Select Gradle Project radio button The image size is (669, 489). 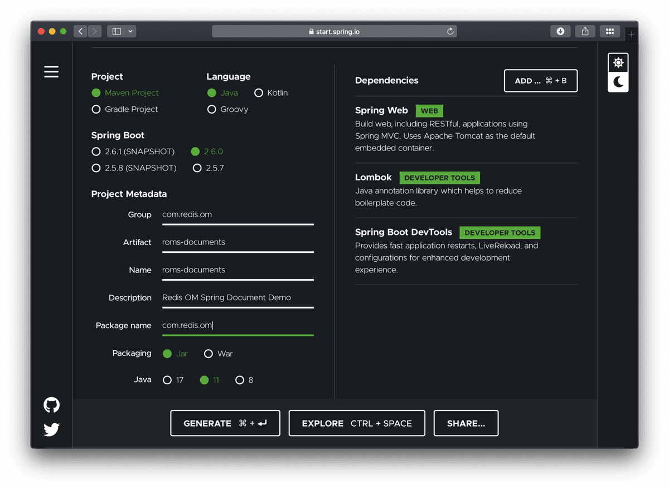(96, 110)
